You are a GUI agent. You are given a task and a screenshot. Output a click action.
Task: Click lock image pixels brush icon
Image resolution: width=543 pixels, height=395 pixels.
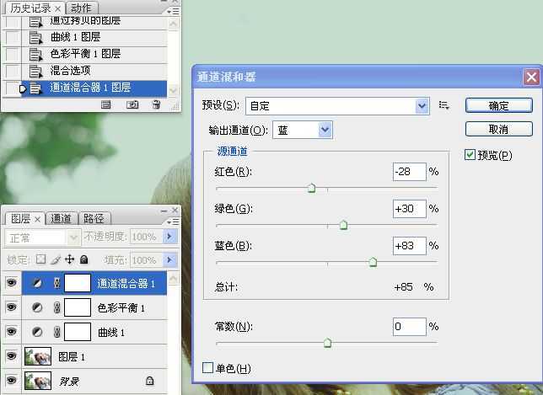click(56, 259)
